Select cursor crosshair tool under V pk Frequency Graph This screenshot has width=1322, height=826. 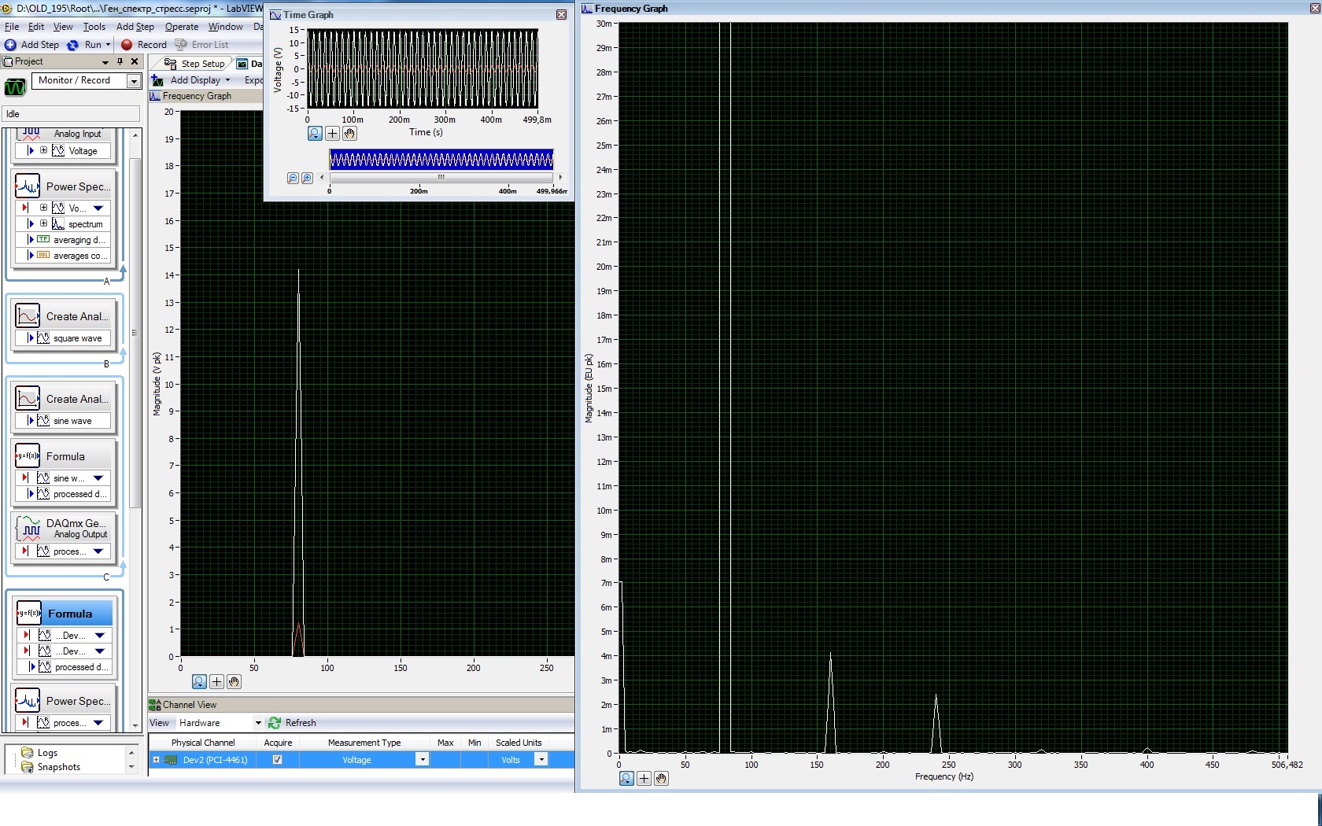tap(216, 682)
